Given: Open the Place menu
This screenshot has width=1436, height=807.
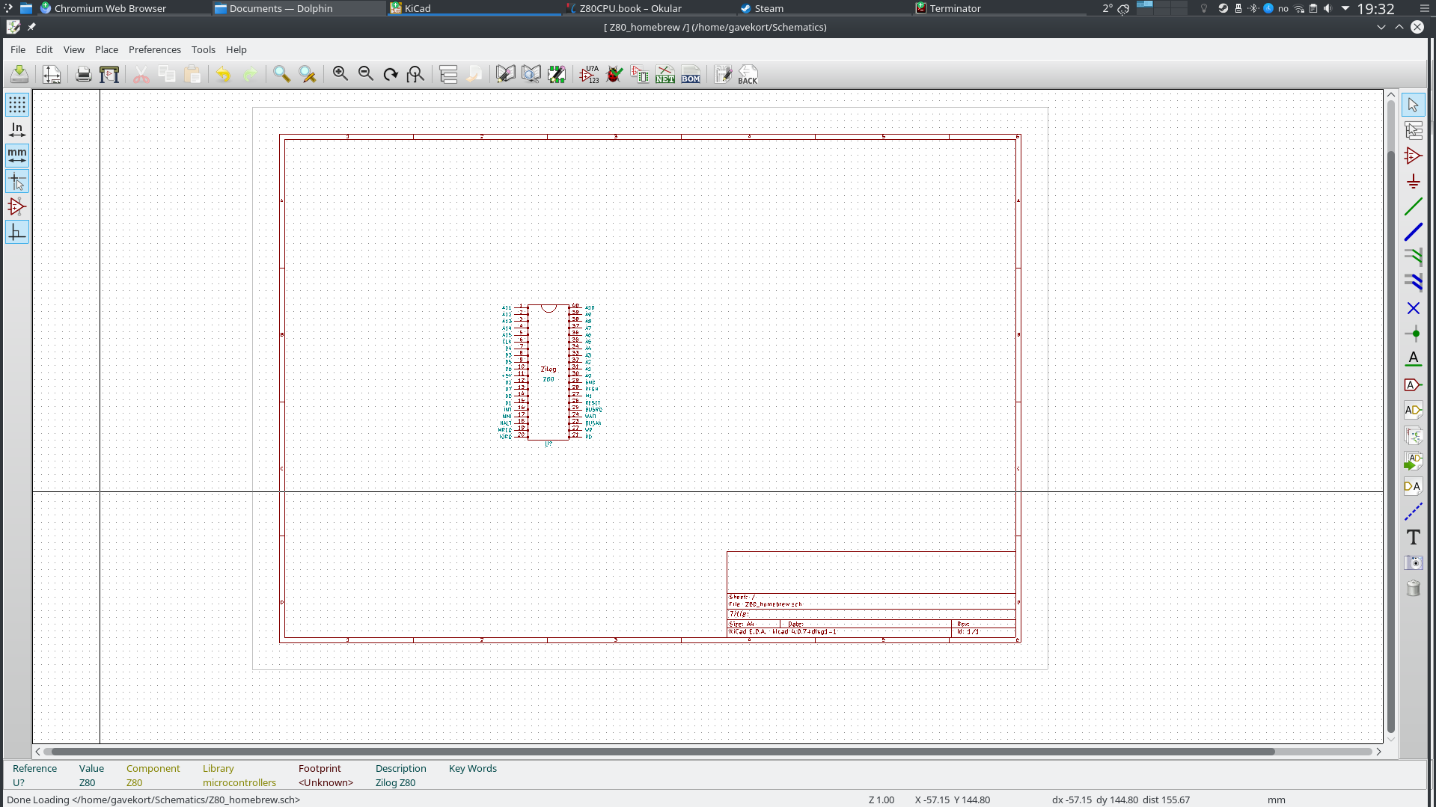Looking at the screenshot, I should [x=106, y=49].
